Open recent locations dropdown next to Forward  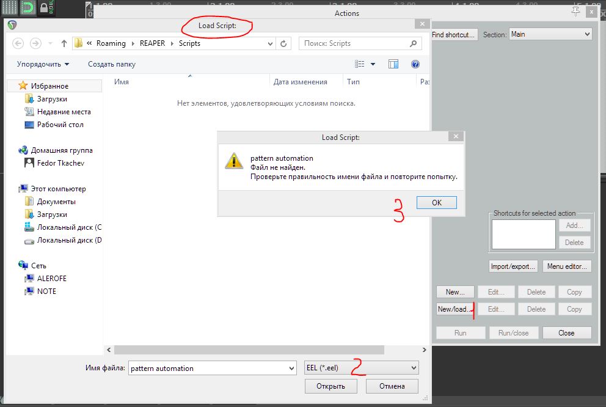pos(50,43)
